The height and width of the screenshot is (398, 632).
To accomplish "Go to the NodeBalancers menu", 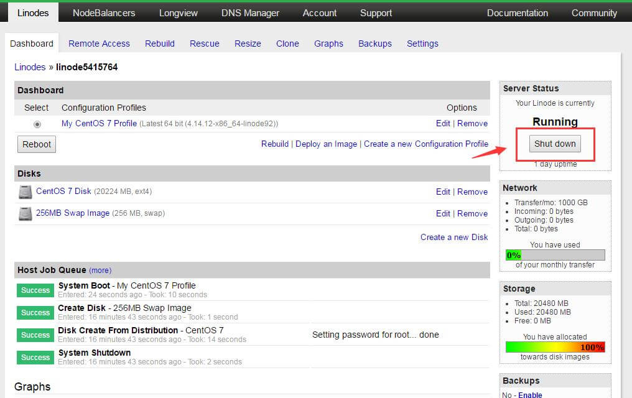I will coord(104,13).
